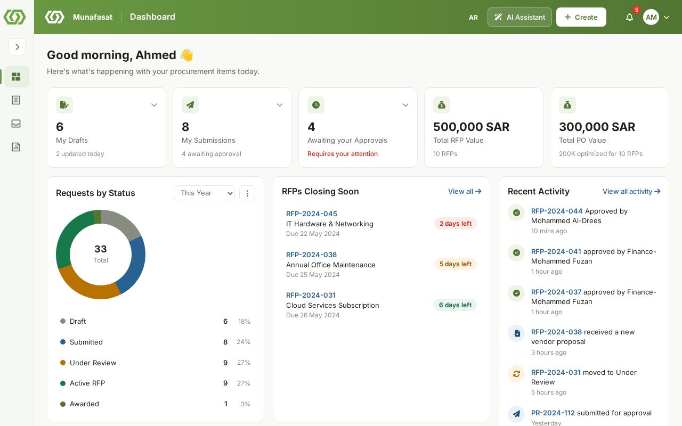Click the Total RFP Value money bag icon
This screenshot has width=682, height=426.
point(442,105)
